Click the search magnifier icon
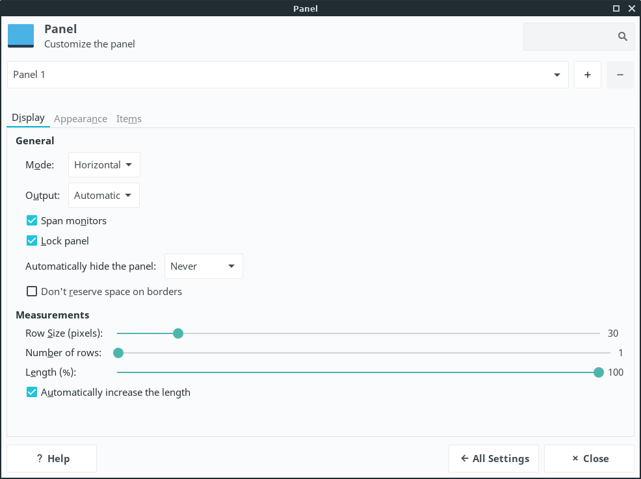The height and width of the screenshot is (479, 641). point(622,36)
